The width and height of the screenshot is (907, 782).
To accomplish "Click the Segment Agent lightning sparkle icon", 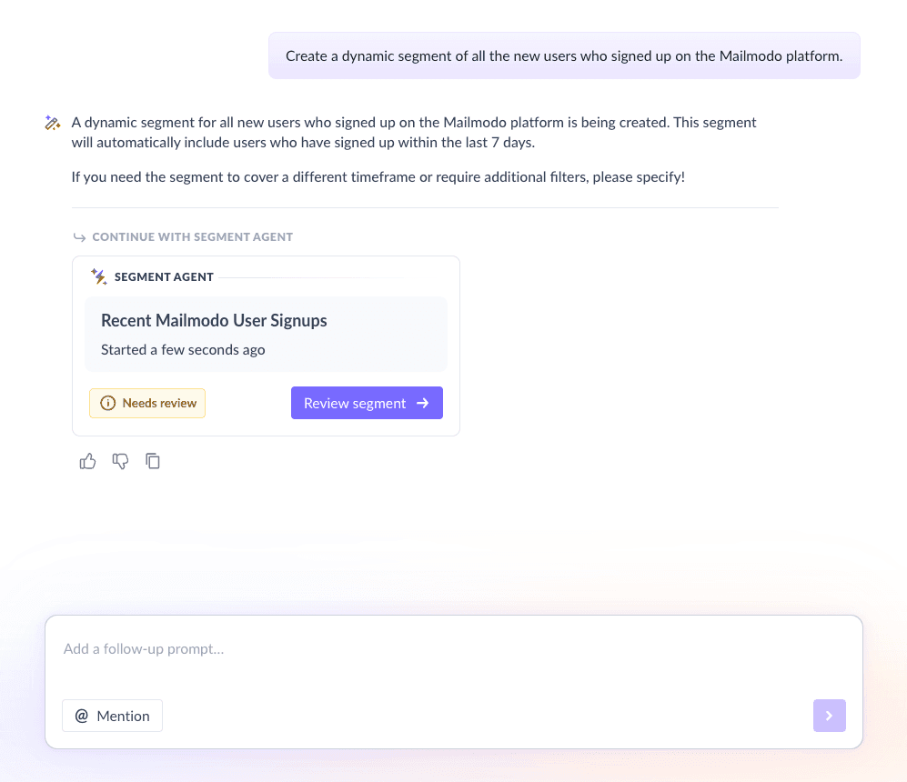I will tap(98, 276).
